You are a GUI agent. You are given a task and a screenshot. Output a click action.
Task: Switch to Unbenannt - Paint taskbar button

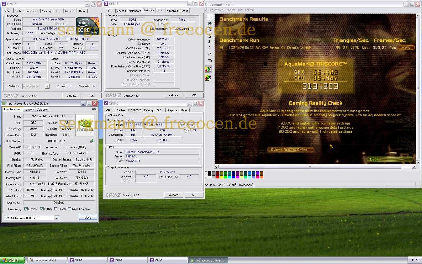(x=47, y=260)
